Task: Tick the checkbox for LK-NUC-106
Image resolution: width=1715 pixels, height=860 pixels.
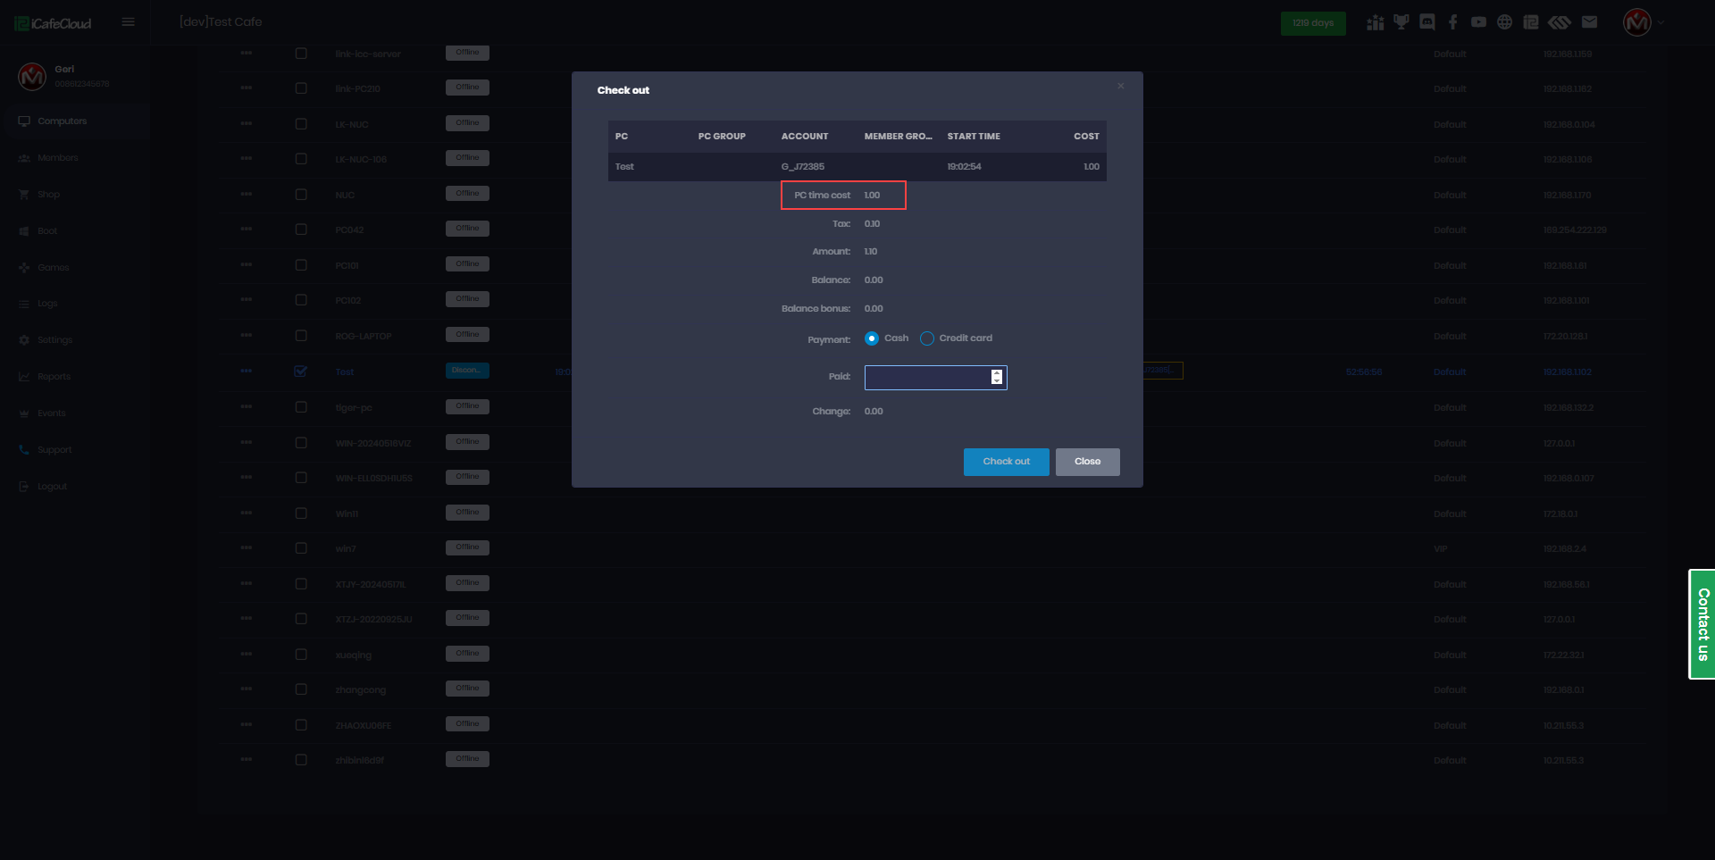Action: (x=301, y=159)
